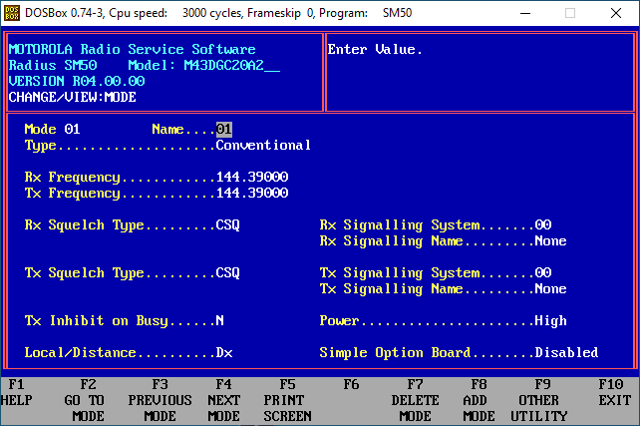This screenshot has height=426, width=640.
Task: Select the highlighted Name field value 01
Action: (223, 129)
